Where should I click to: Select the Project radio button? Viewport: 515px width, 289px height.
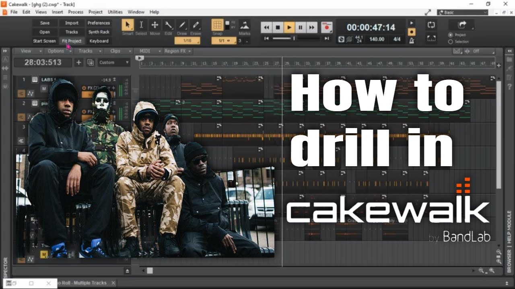[x=451, y=35]
